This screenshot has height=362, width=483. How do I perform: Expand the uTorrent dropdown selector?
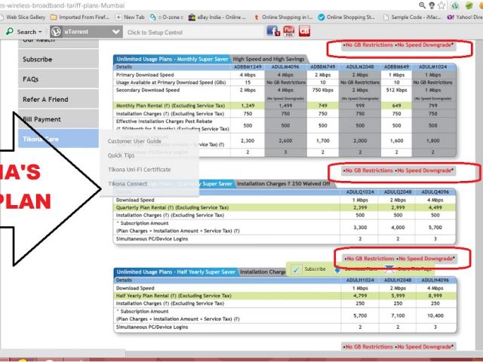tap(115, 32)
